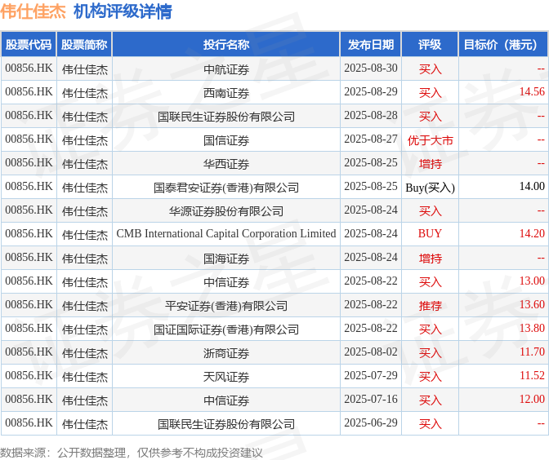Click target price 14.56
The image size is (549, 460).
click(532, 91)
